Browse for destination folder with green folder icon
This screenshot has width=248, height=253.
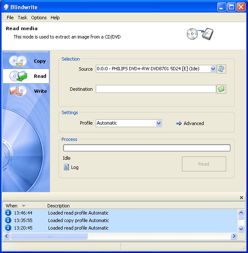coord(221,89)
